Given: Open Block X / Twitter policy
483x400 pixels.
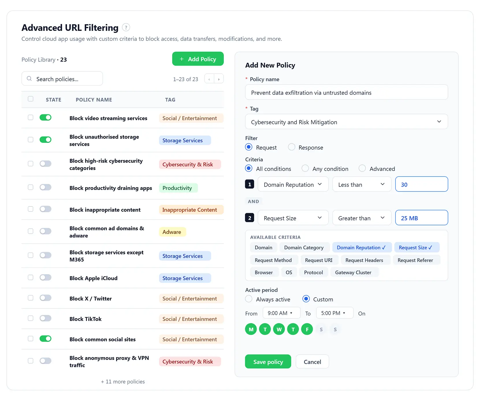Looking at the screenshot, I should coord(90,298).
